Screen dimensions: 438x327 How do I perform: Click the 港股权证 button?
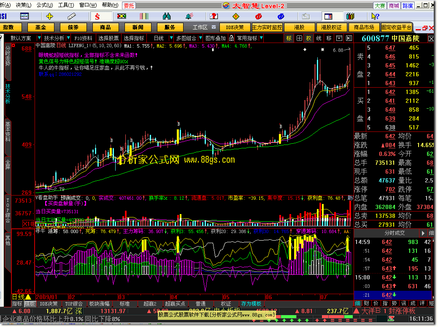click(x=331, y=27)
